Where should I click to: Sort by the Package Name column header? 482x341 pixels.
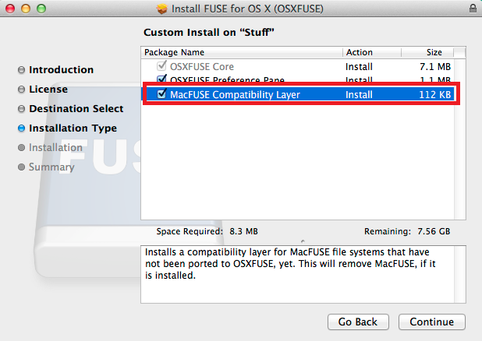pos(242,52)
